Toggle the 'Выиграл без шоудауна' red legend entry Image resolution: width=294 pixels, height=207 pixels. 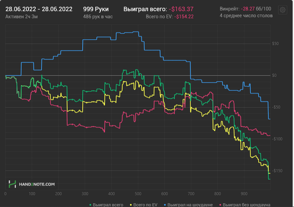(245, 205)
